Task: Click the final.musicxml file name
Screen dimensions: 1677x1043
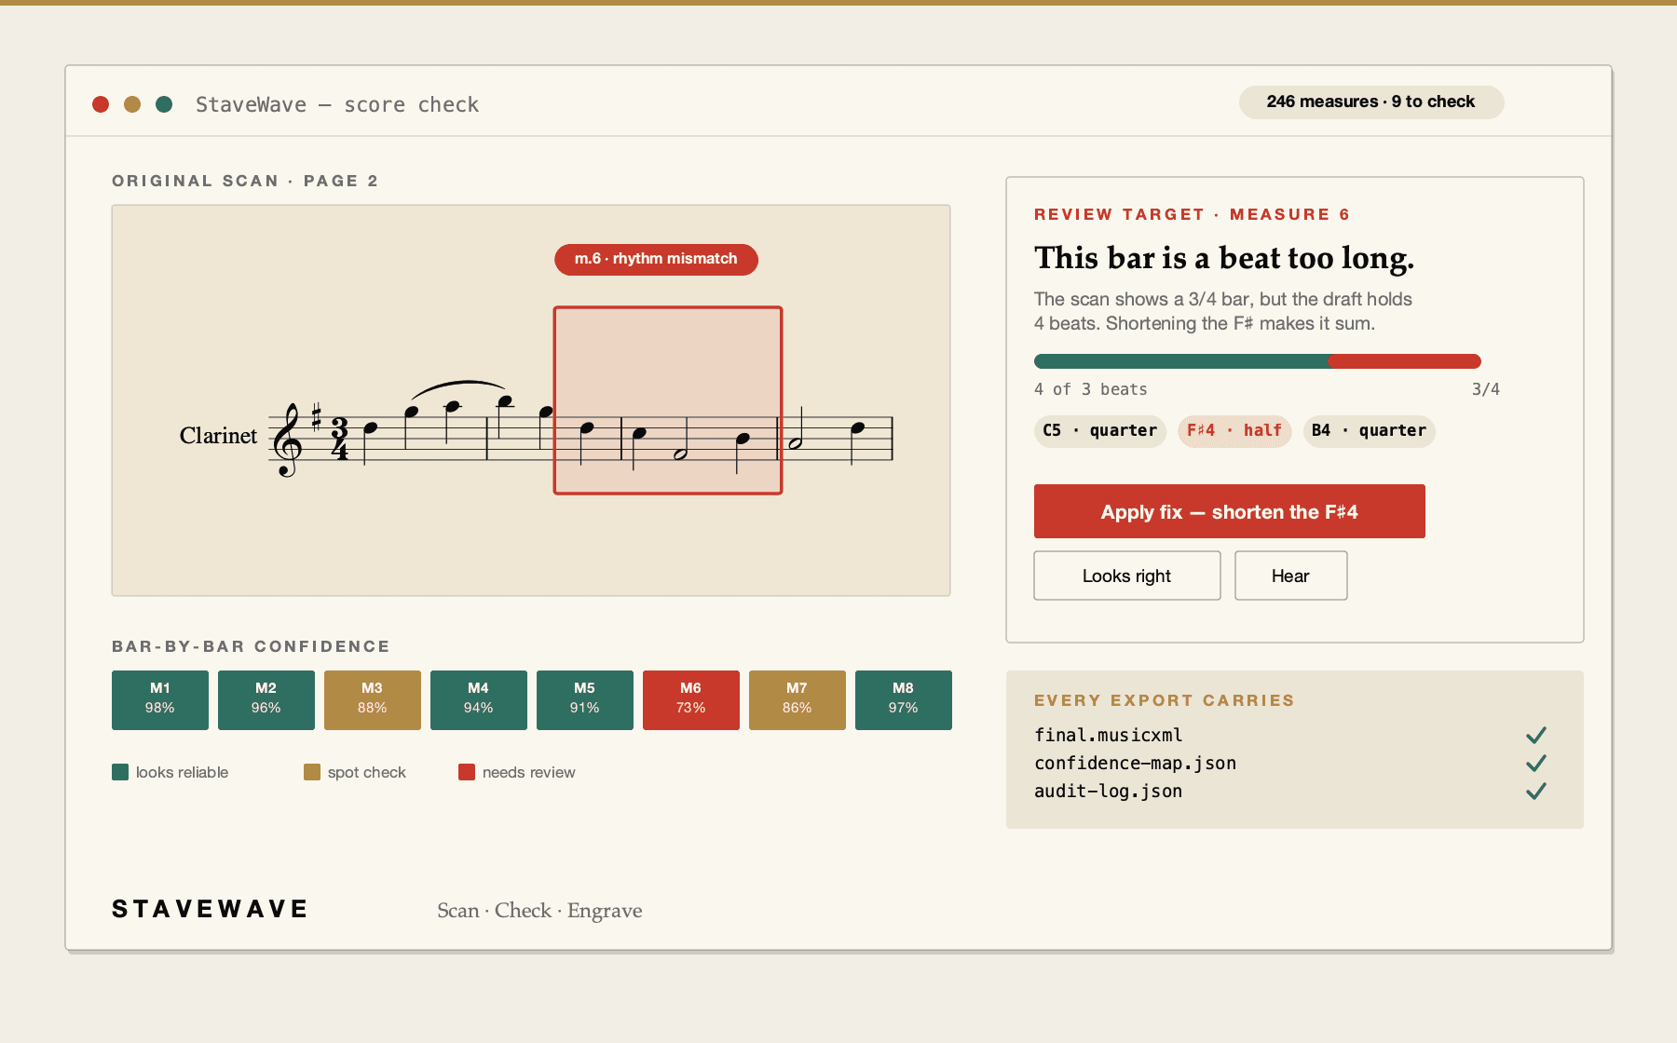Action: 1109,736
